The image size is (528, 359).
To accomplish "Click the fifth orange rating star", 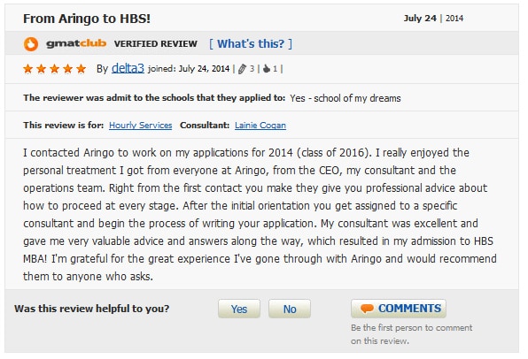I will click(82, 69).
